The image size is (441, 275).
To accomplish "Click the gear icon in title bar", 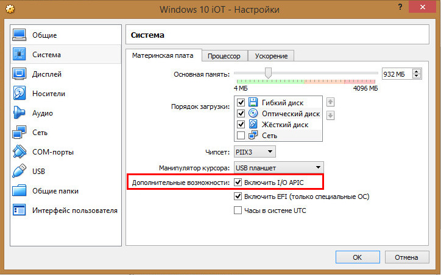I will [10, 9].
